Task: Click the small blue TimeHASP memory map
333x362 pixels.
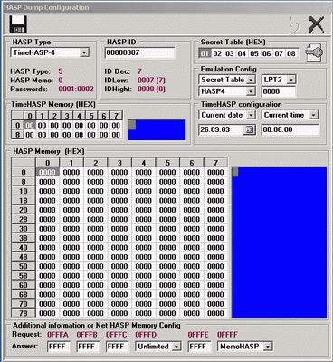Action: [157, 130]
